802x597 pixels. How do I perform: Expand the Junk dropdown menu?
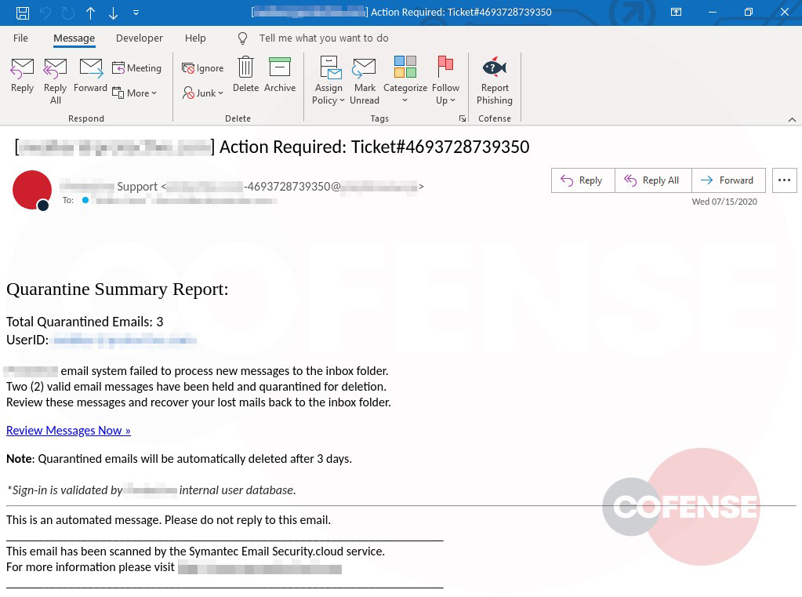click(203, 93)
